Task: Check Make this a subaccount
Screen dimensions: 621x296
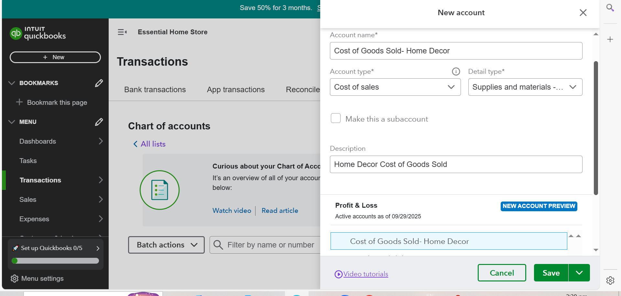Action: click(x=336, y=118)
